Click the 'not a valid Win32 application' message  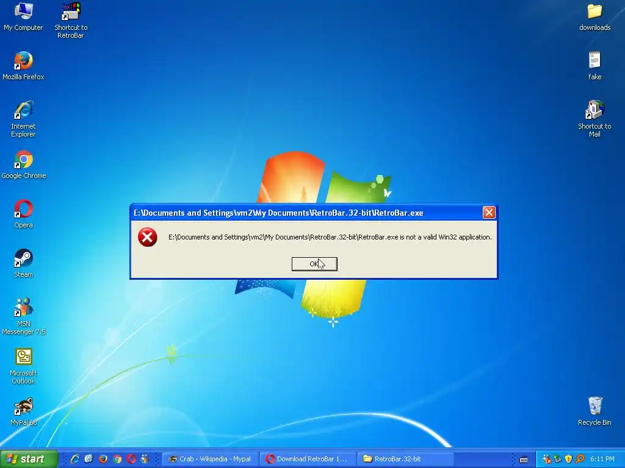pyautogui.click(x=330, y=237)
